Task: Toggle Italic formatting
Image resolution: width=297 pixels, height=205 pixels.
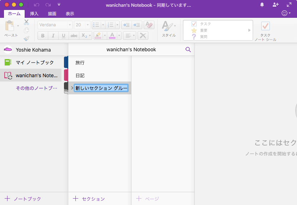Action: (x=53, y=36)
